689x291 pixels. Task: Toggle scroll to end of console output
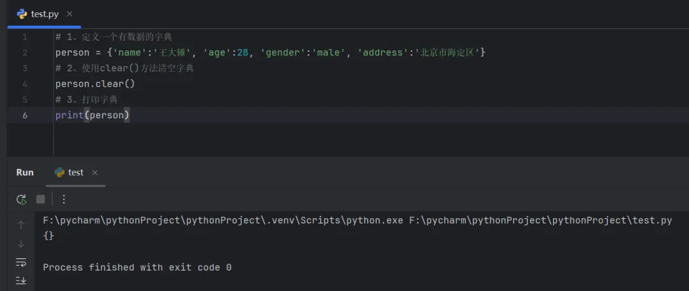21,280
